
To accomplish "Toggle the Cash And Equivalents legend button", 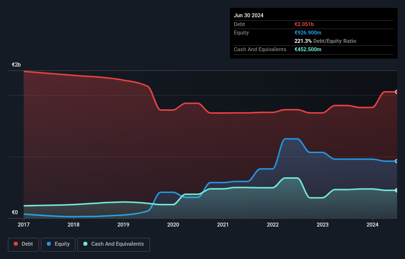I will (113, 244).
